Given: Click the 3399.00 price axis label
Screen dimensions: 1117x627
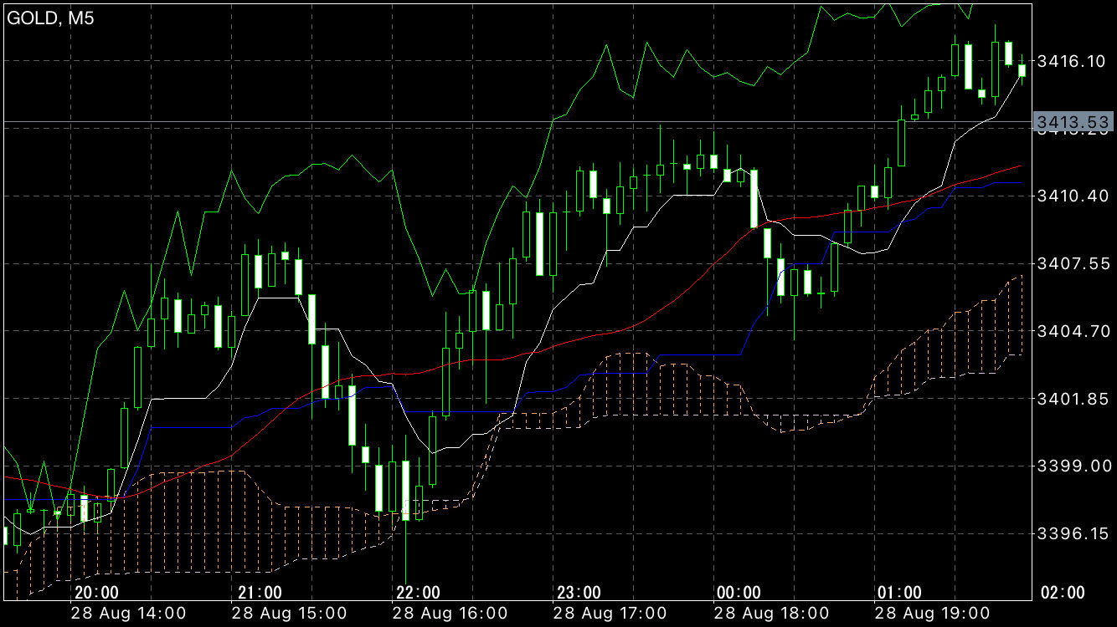Looking at the screenshot, I should pyautogui.click(x=1073, y=466).
